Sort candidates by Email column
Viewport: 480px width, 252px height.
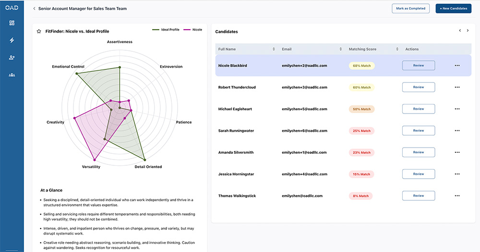pos(341,49)
